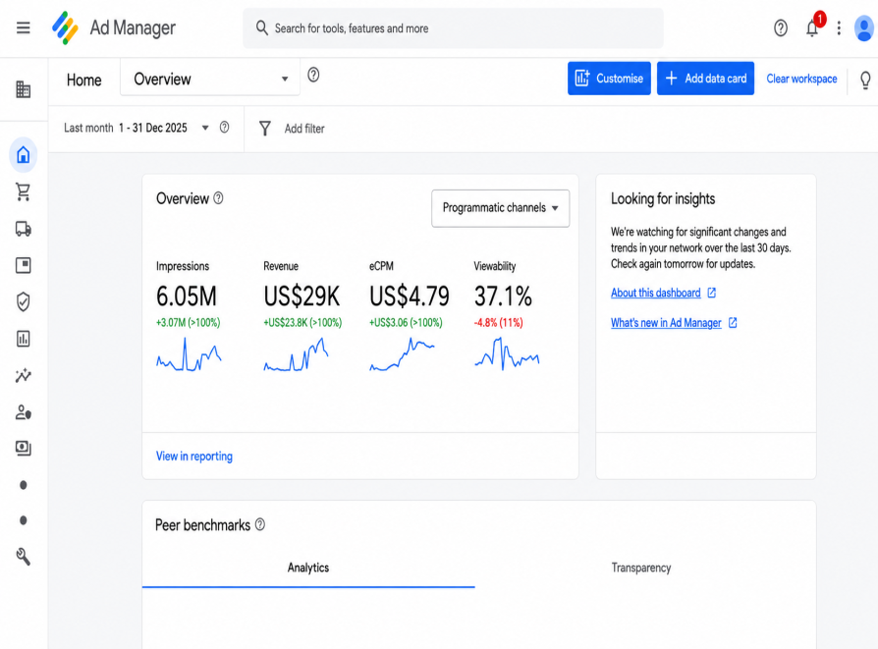878x649 pixels.
Task: Expand the Last month date range dropdown
Action: pos(137,128)
